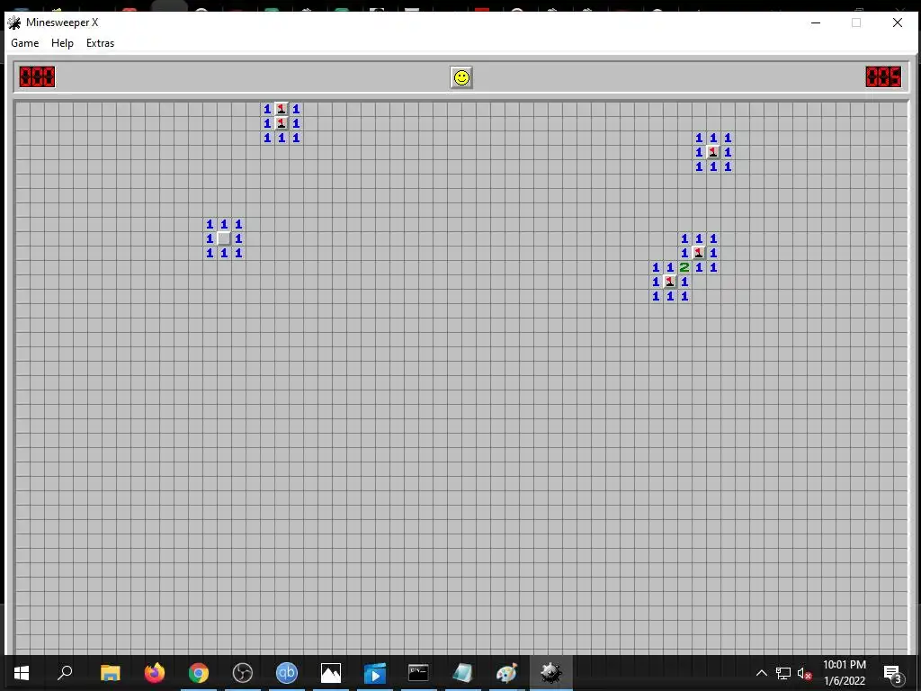
Task: Launch Firefox from the taskbar
Action: 155,673
